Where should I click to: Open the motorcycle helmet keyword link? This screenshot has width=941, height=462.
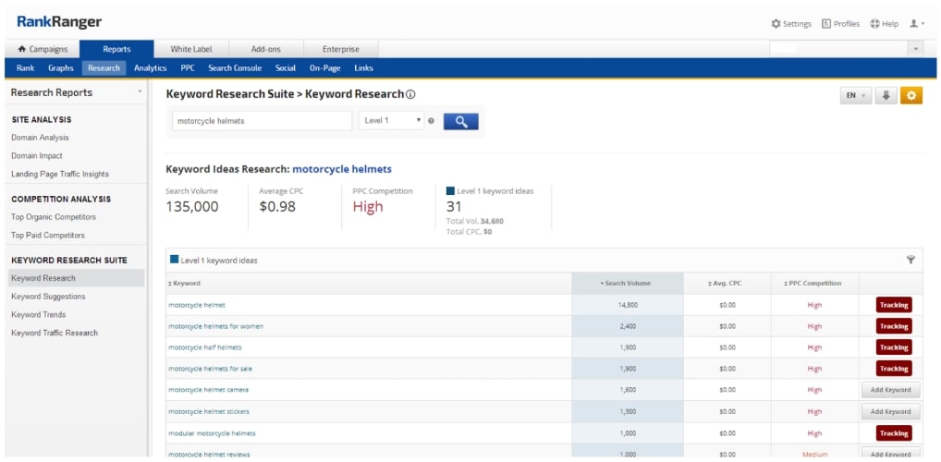(x=197, y=305)
